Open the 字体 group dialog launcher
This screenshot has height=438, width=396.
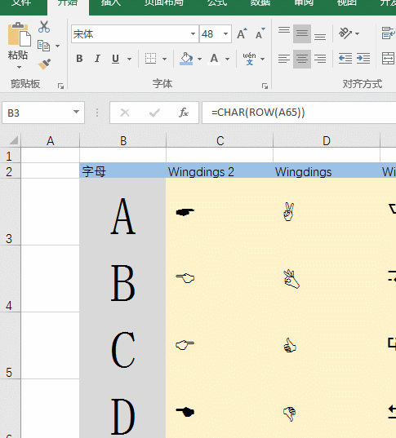coord(265,86)
